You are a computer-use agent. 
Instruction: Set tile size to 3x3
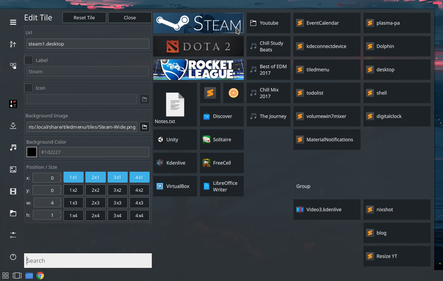pos(118,203)
